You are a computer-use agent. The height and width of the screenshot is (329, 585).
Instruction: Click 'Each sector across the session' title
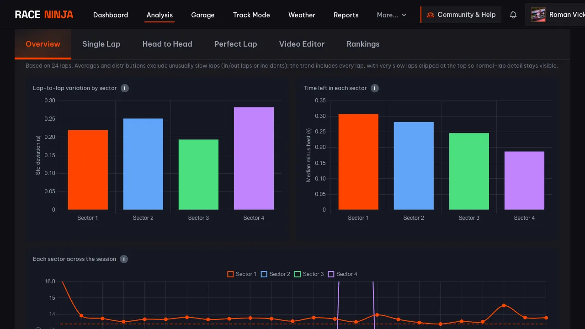(74, 259)
